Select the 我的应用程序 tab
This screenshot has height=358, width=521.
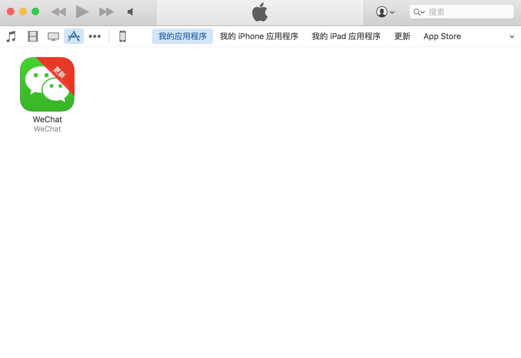pyautogui.click(x=183, y=36)
